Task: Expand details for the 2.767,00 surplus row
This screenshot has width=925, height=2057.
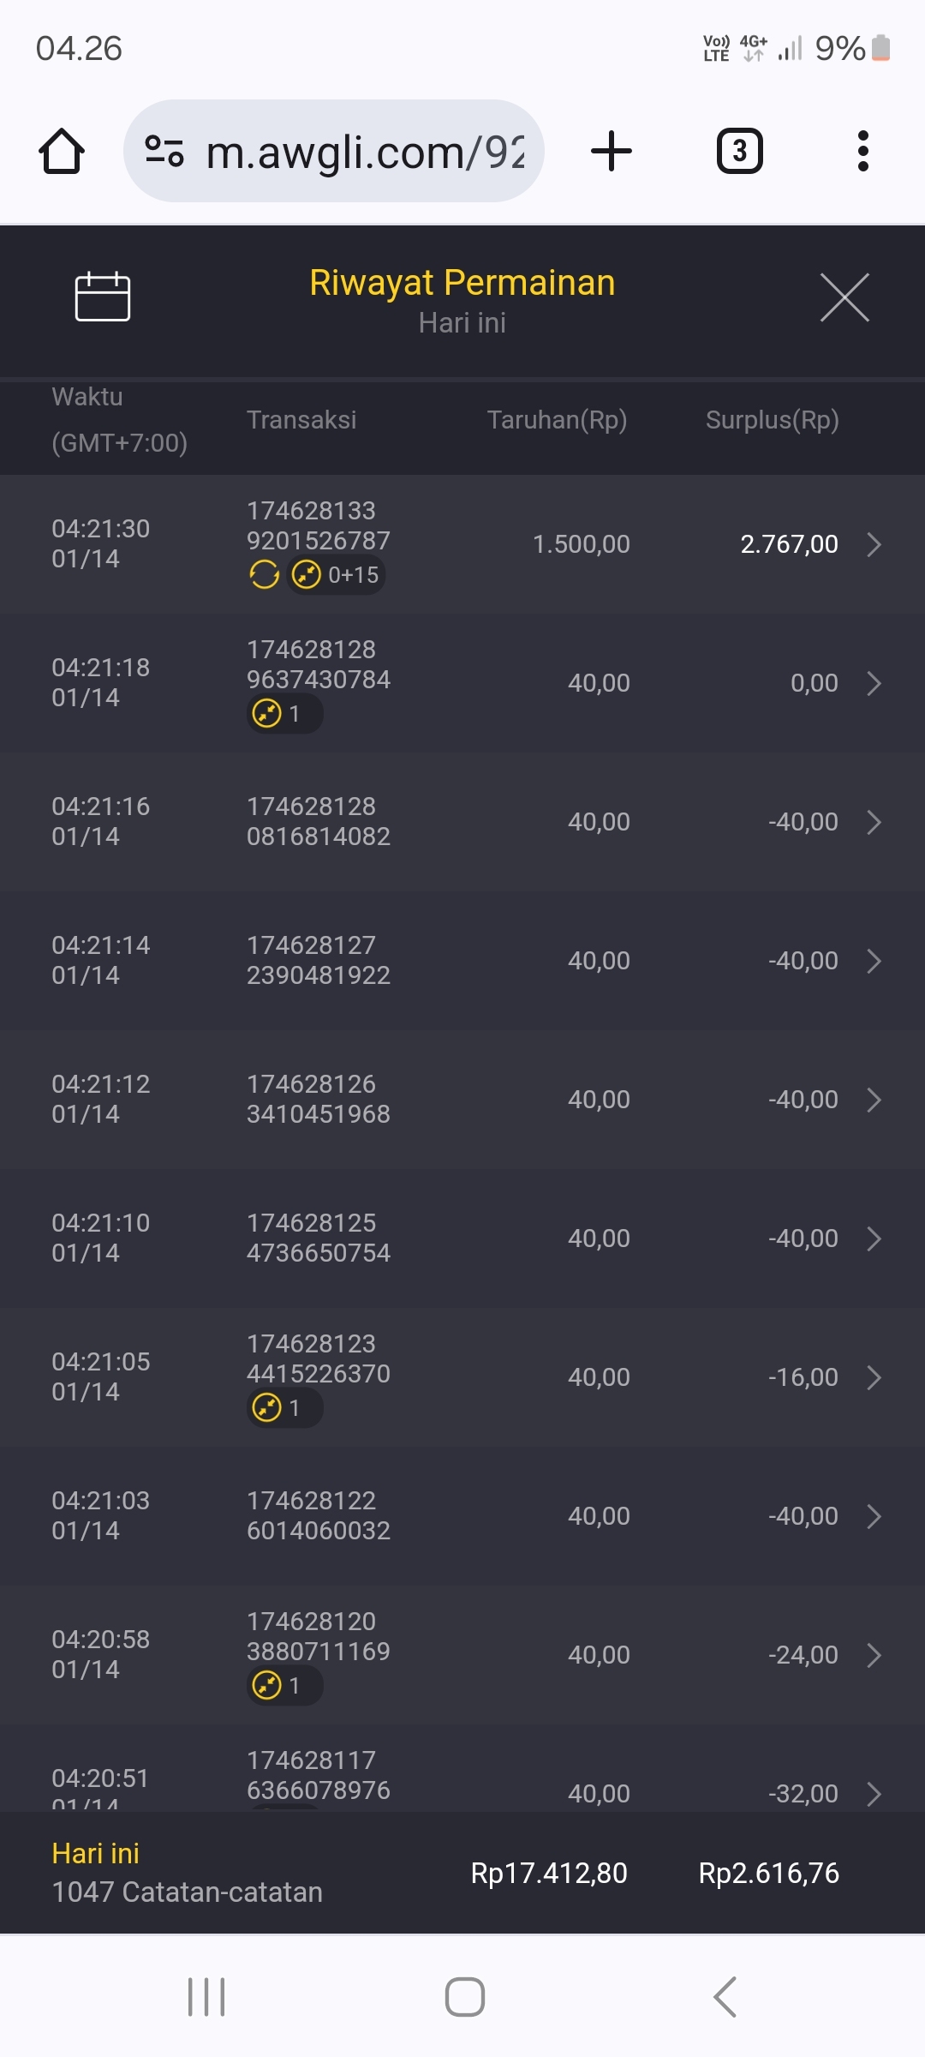Action: click(x=874, y=544)
